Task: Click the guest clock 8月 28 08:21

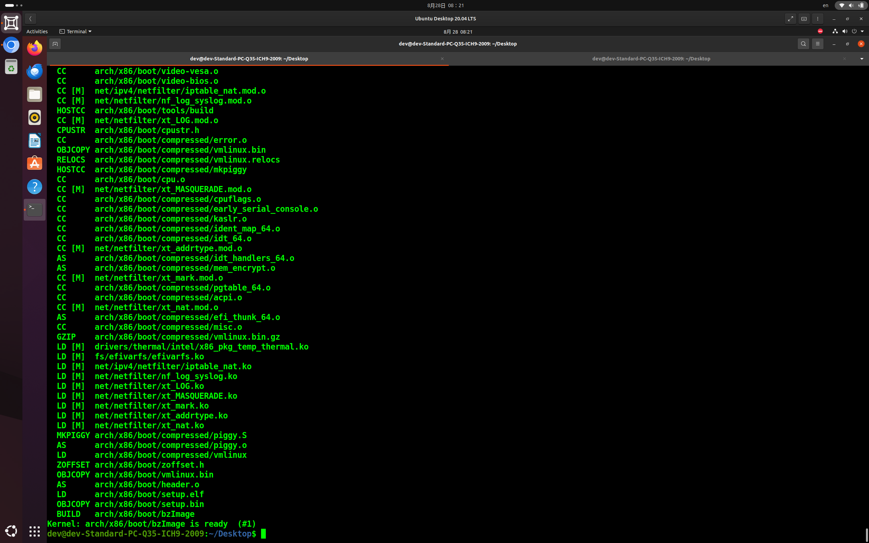Action: click(458, 32)
